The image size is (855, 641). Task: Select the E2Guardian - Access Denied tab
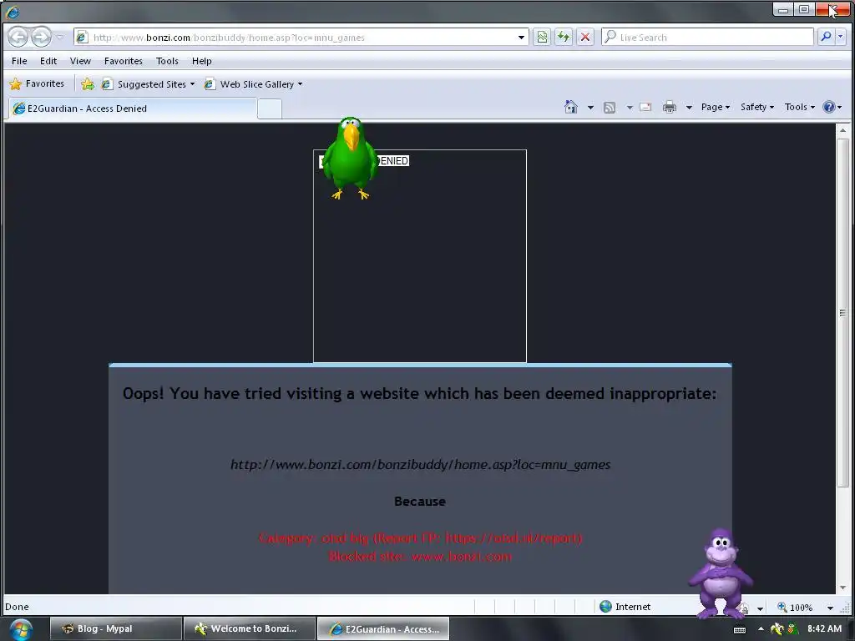click(133, 109)
